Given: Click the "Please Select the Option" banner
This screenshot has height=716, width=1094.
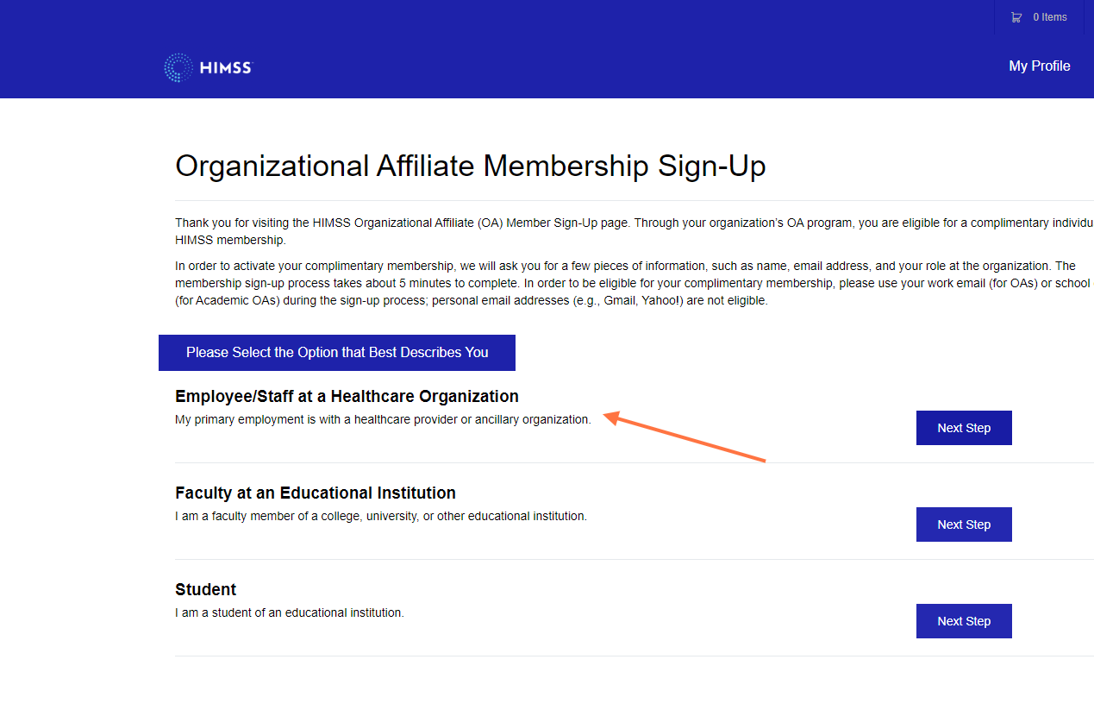Looking at the screenshot, I should [x=337, y=353].
